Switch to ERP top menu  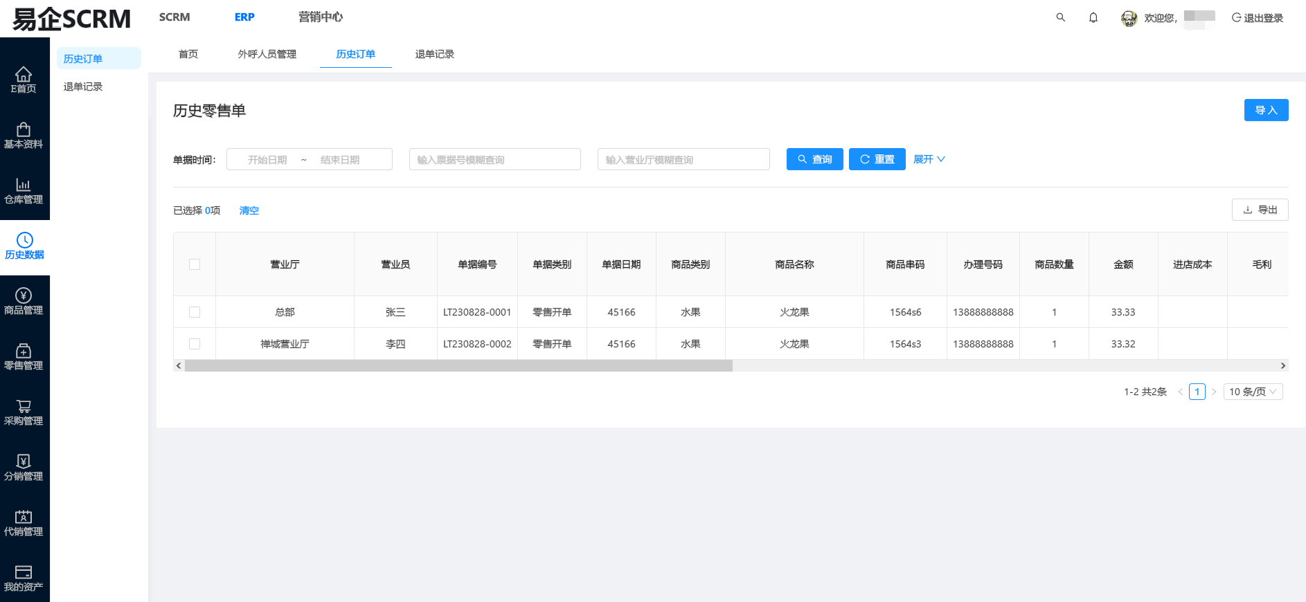click(x=244, y=17)
